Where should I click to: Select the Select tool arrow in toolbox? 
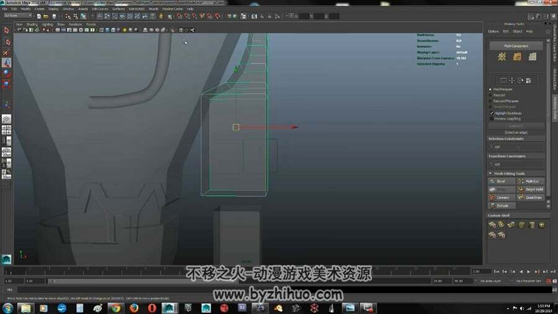pyautogui.click(x=6, y=30)
